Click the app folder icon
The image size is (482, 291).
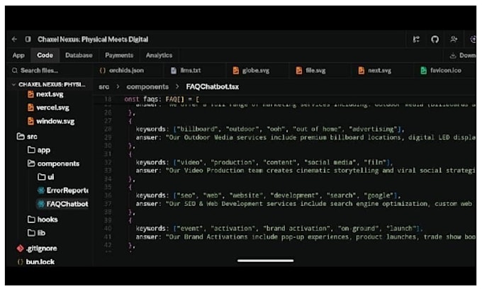tap(31, 150)
